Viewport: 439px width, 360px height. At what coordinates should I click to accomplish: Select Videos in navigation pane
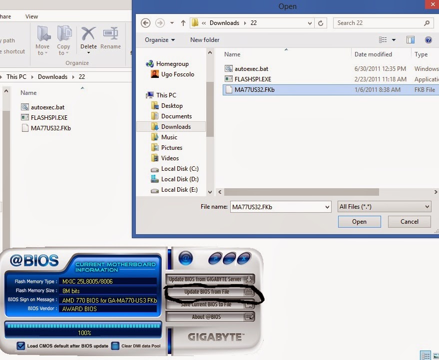tap(165, 158)
